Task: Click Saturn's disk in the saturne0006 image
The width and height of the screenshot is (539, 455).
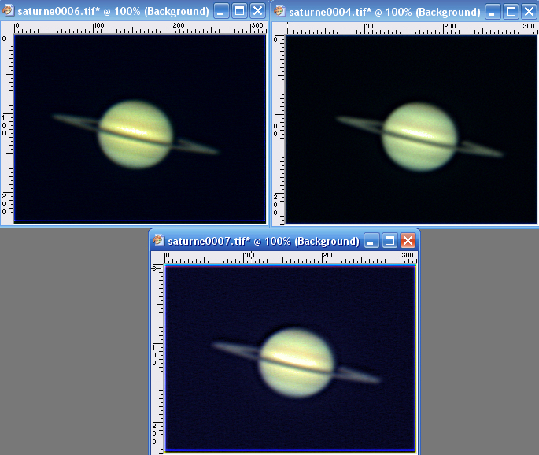Action: click(135, 134)
